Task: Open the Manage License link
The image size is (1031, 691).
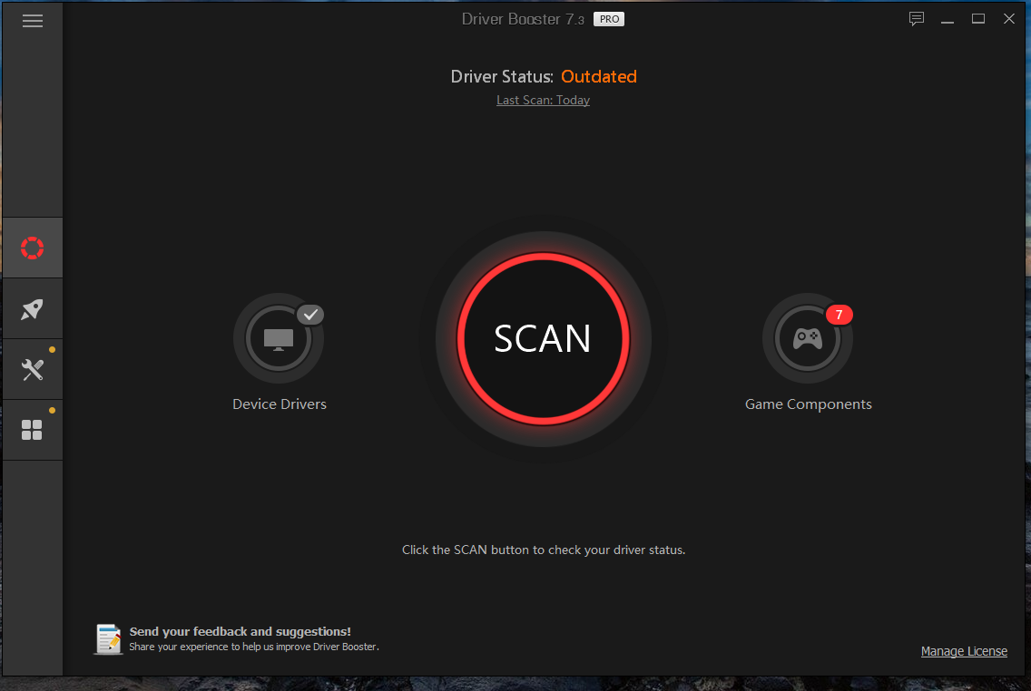Action: point(964,651)
